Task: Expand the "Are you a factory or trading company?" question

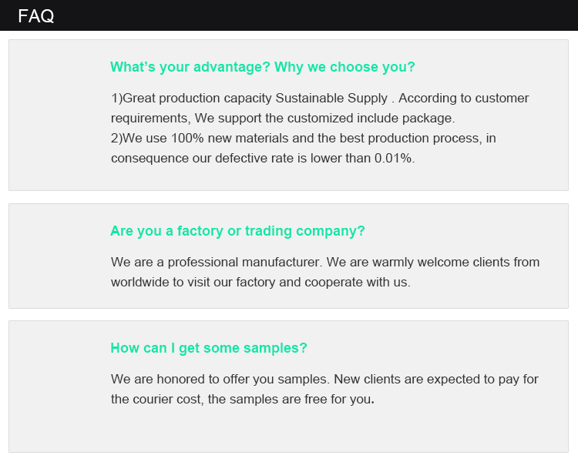Action: (x=237, y=231)
